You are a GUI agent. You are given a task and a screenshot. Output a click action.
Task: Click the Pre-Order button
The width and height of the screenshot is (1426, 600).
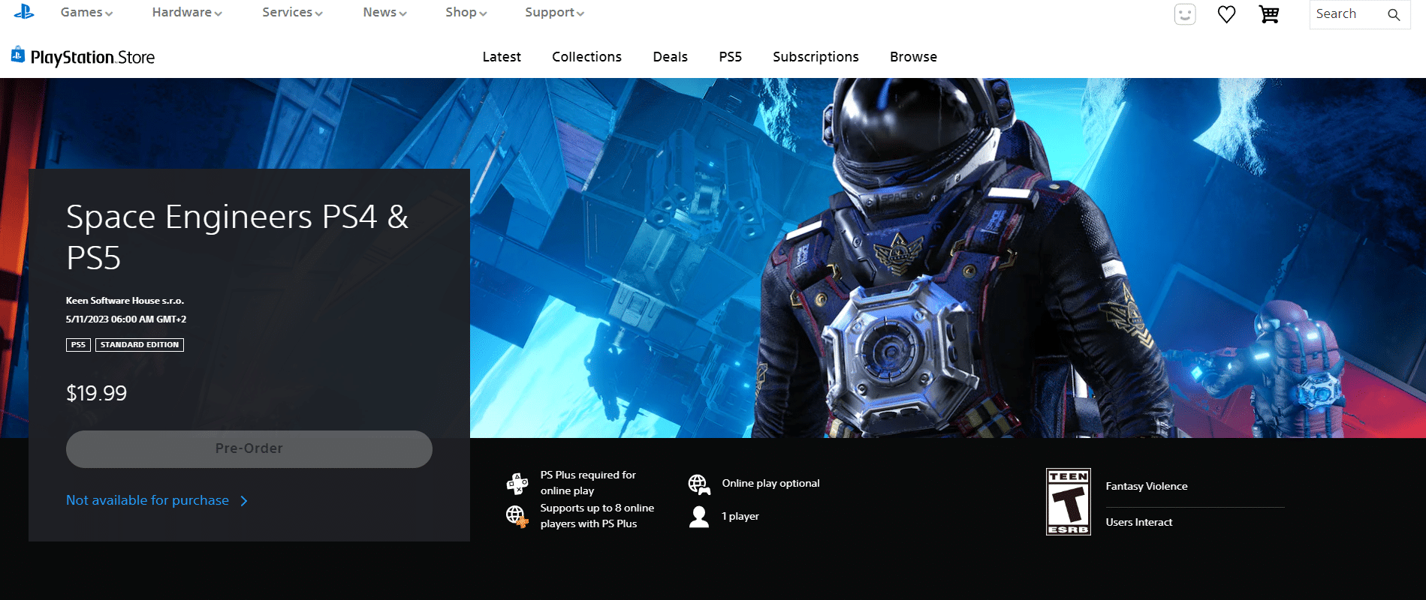click(x=249, y=448)
